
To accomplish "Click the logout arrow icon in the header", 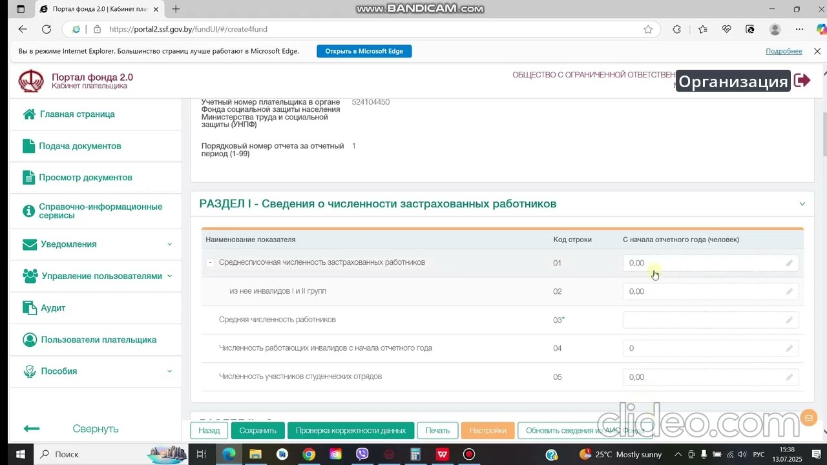I will (802, 80).
